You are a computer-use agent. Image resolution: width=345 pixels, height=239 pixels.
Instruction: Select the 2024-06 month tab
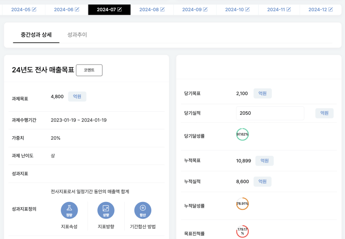tap(67, 10)
